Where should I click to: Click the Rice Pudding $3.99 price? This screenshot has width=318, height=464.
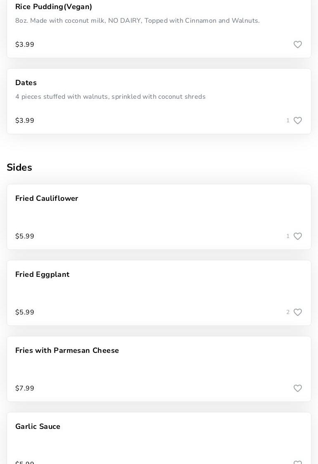[25, 45]
